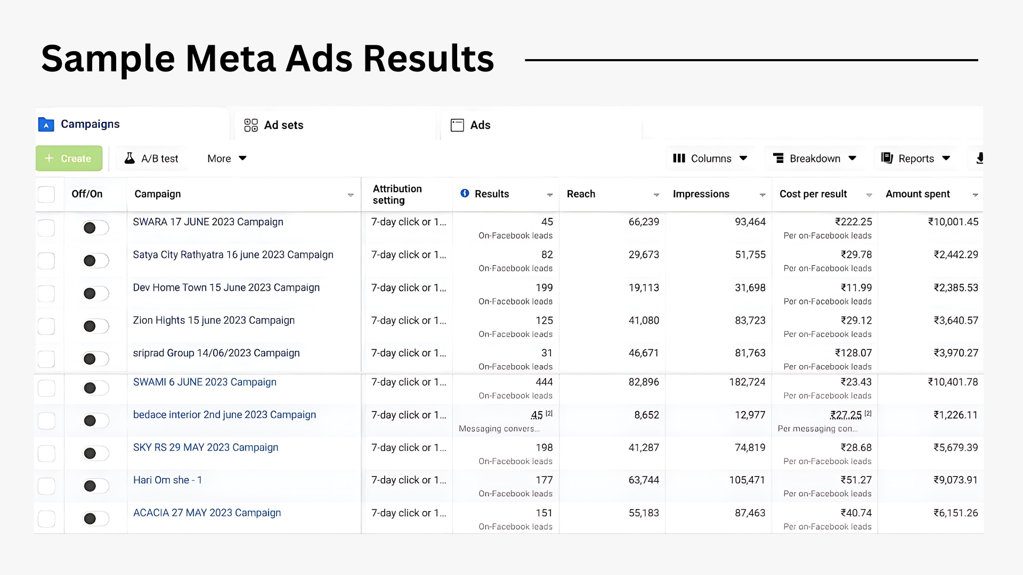The width and height of the screenshot is (1023, 575).
Task: Click the Ads window icon
Action: click(x=457, y=125)
